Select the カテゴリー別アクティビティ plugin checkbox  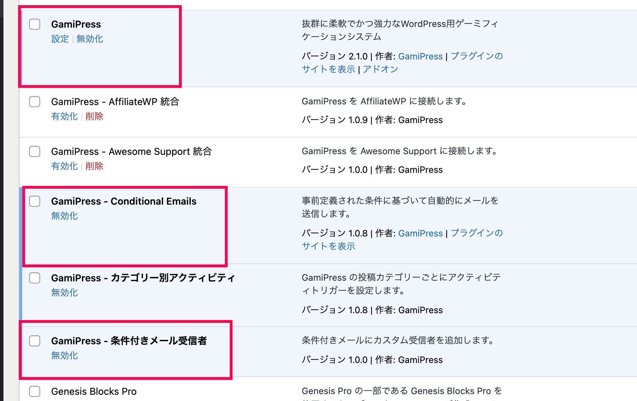[x=35, y=278]
